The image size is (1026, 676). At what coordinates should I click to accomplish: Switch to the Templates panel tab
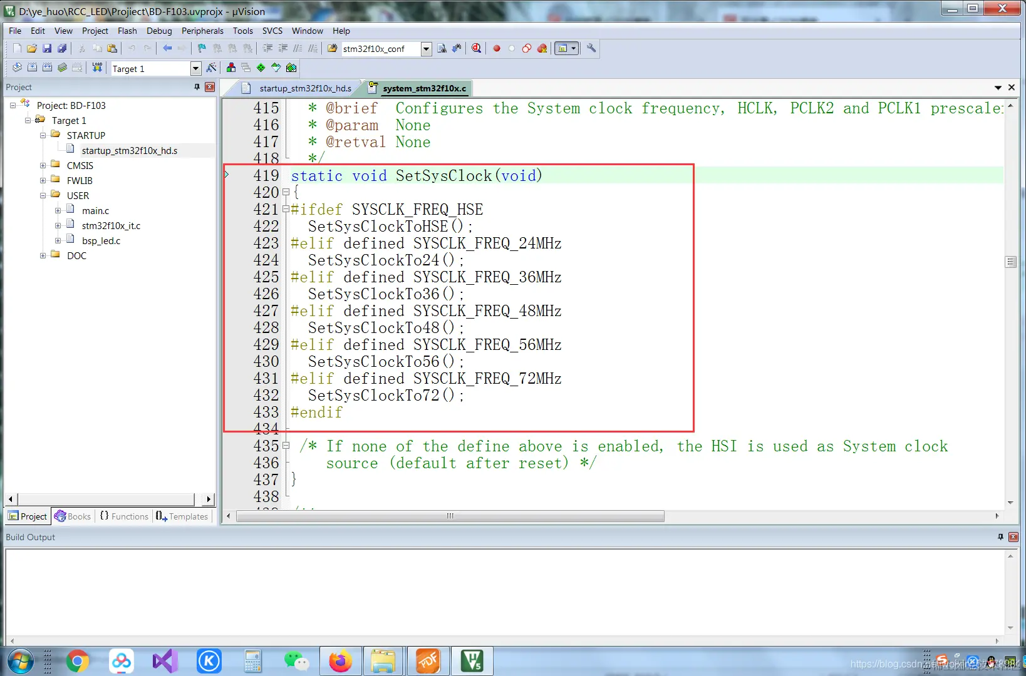tap(182, 516)
